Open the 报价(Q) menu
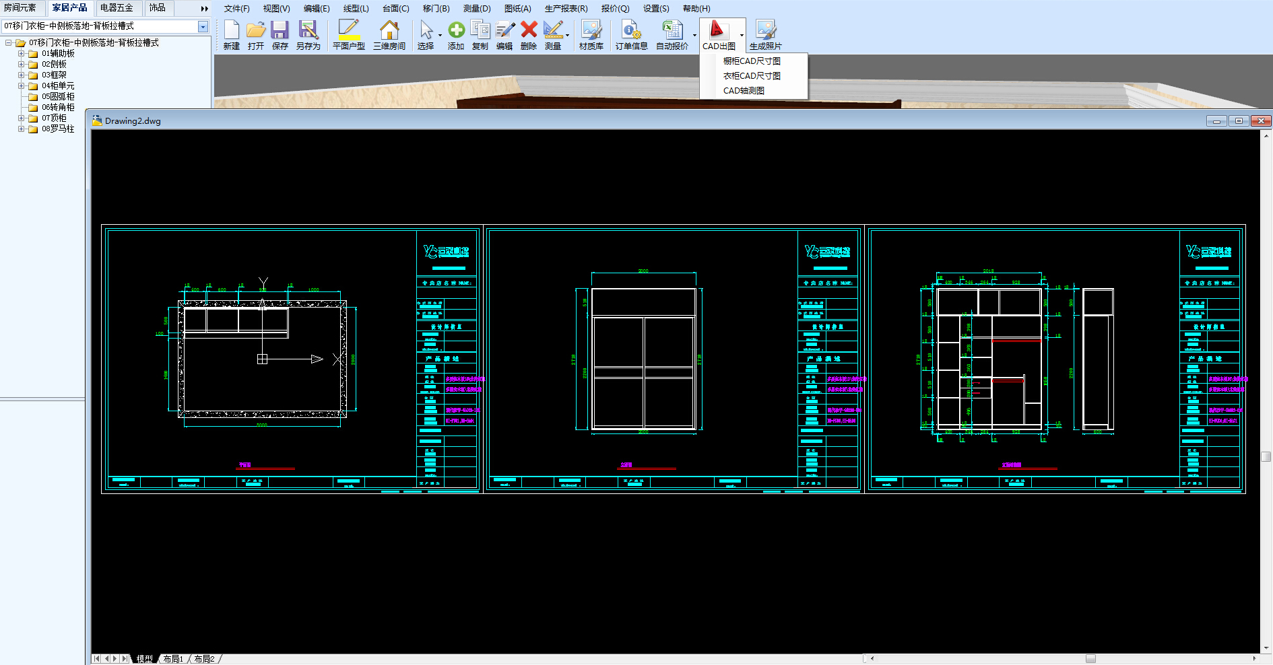The height and width of the screenshot is (665, 1273). click(616, 9)
